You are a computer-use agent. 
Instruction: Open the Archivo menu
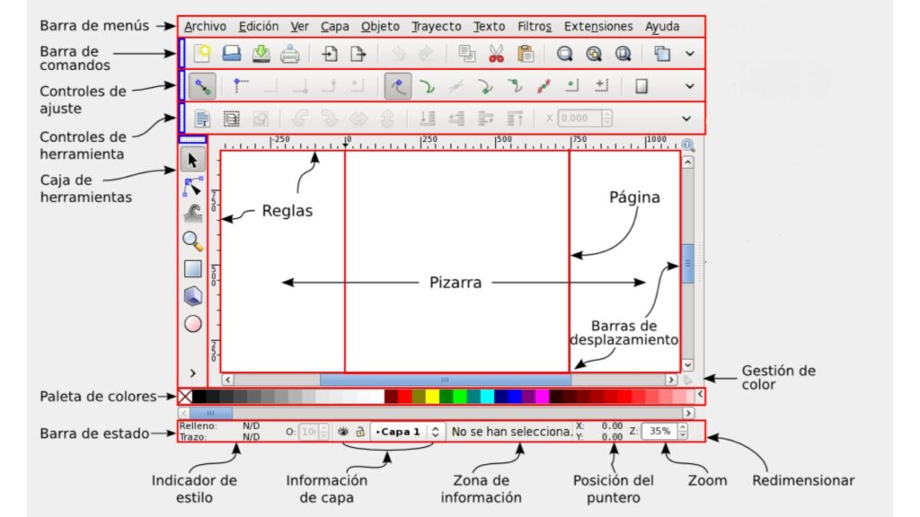205,27
